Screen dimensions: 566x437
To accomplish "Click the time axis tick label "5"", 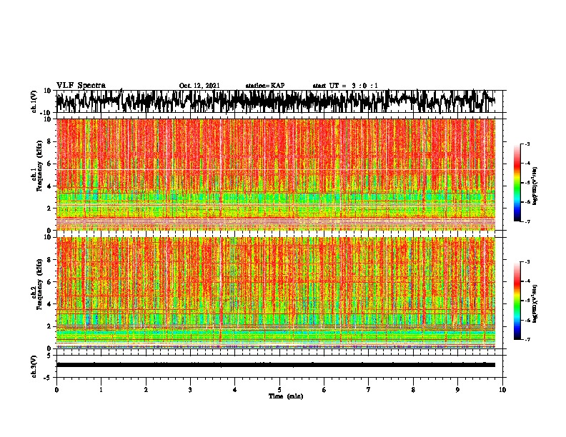I will pyautogui.click(x=279, y=390).
